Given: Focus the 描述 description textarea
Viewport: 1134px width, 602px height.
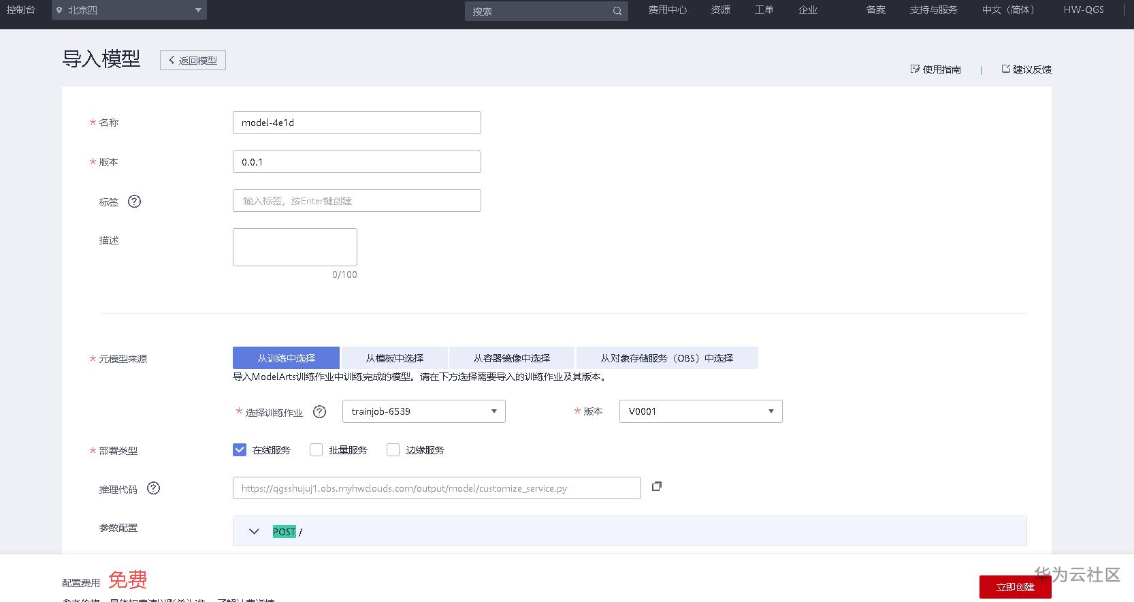Looking at the screenshot, I should (295, 247).
